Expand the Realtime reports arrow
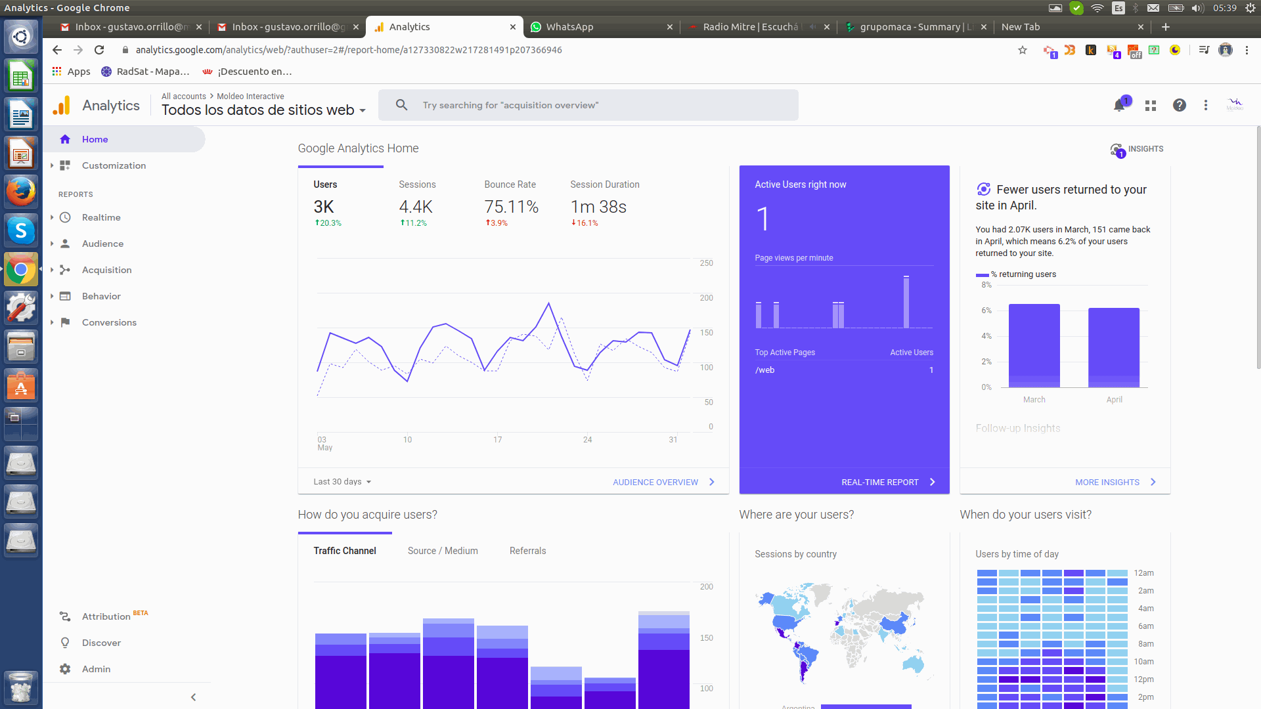The height and width of the screenshot is (709, 1261). click(52, 217)
